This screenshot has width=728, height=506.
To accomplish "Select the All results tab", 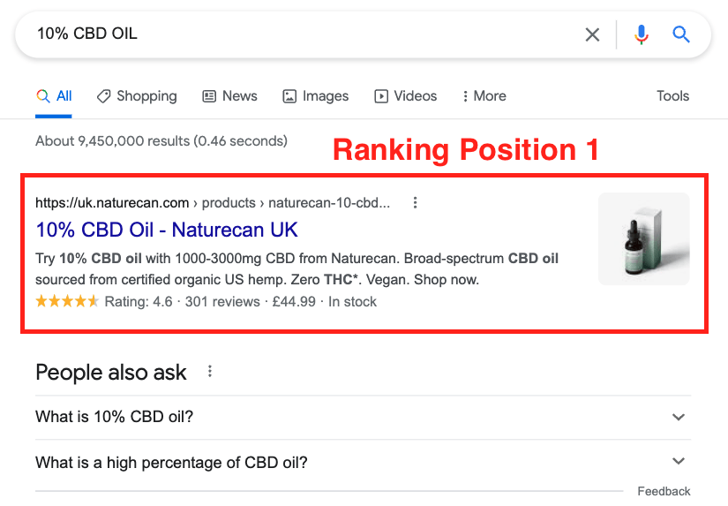I will pos(54,96).
